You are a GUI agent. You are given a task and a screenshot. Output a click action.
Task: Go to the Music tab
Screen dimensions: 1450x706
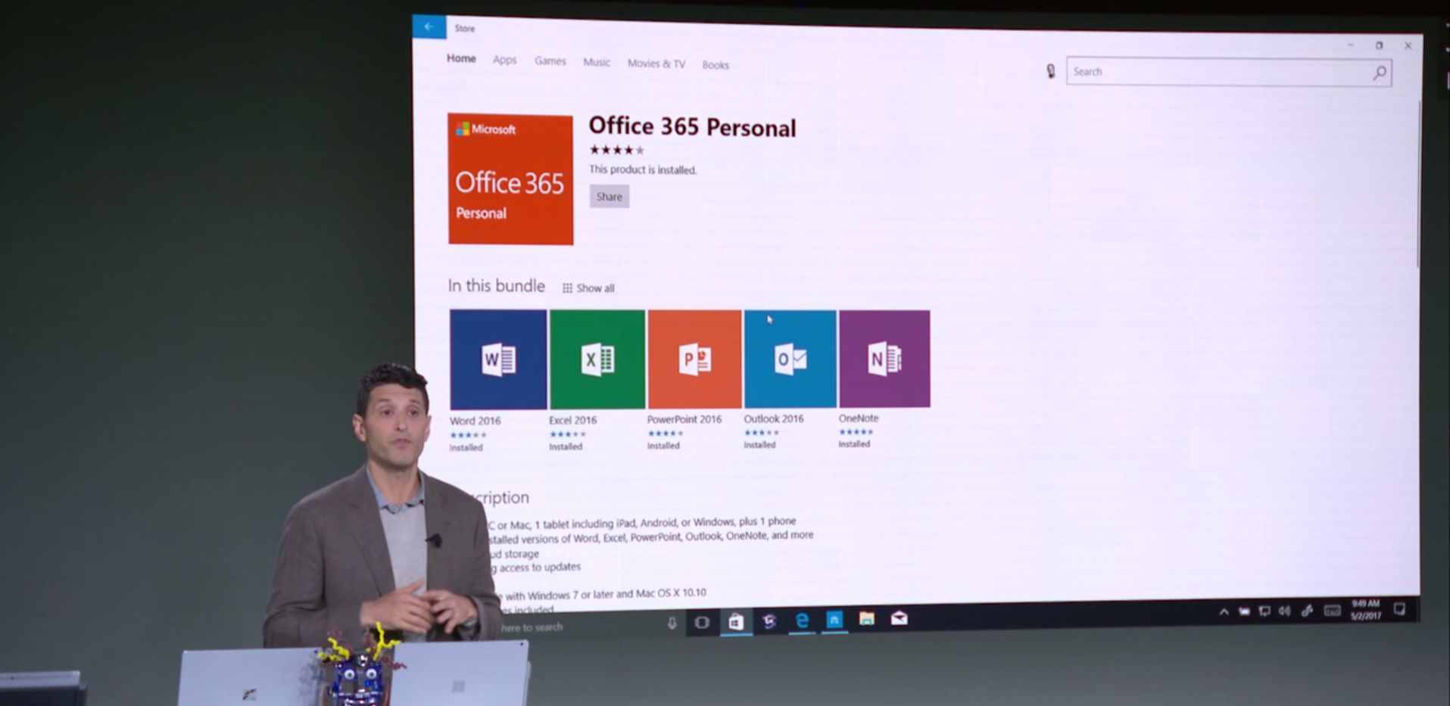(596, 62)
